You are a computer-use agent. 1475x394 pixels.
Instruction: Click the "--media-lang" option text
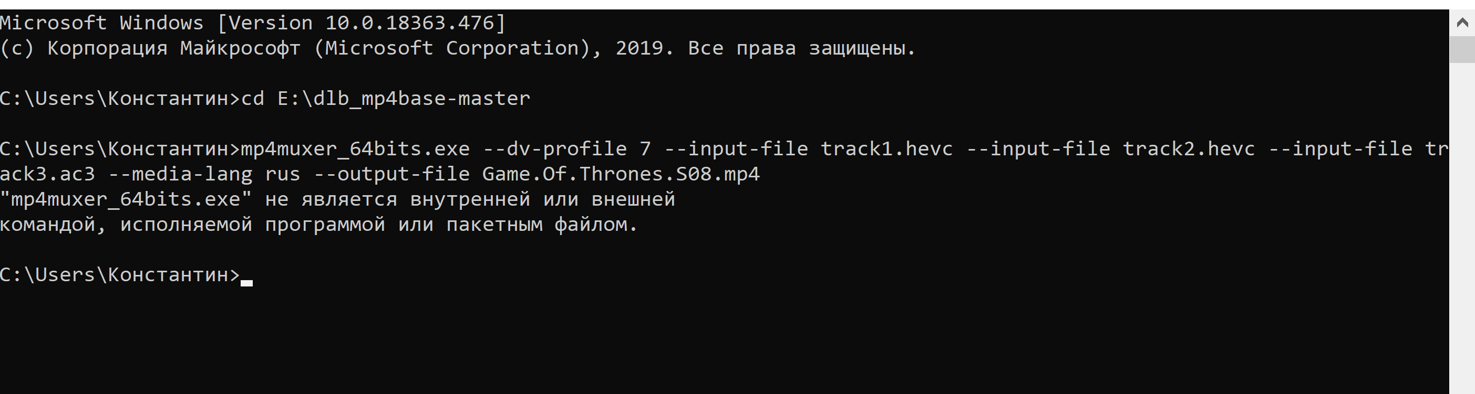pyautogui.click(x=180, y=174)
